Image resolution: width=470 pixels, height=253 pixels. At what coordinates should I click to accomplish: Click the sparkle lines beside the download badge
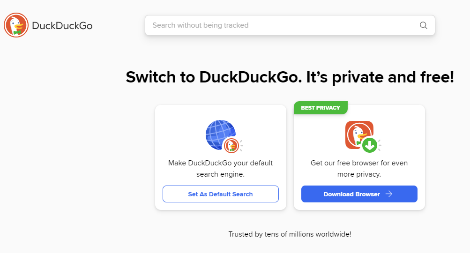click(x=380, y=145)
